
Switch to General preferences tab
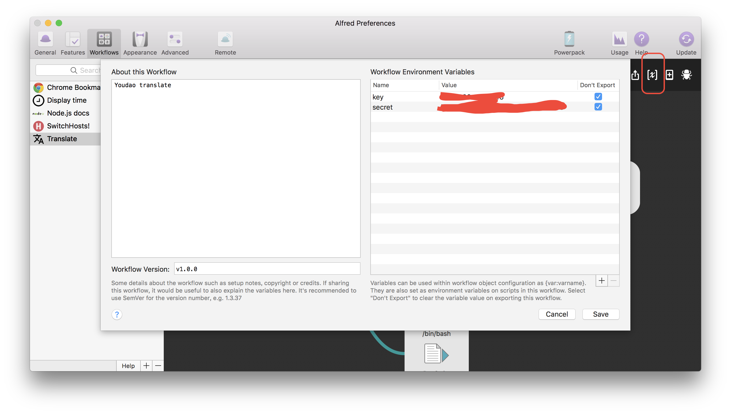(x=46, y=43)
